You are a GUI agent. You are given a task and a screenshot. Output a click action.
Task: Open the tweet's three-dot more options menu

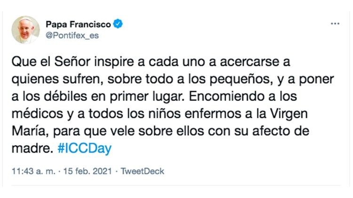point(335,23)
